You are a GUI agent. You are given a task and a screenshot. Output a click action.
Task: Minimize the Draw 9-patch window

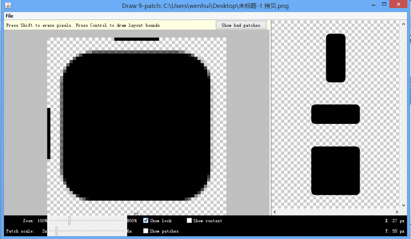[x=373, y=5]
